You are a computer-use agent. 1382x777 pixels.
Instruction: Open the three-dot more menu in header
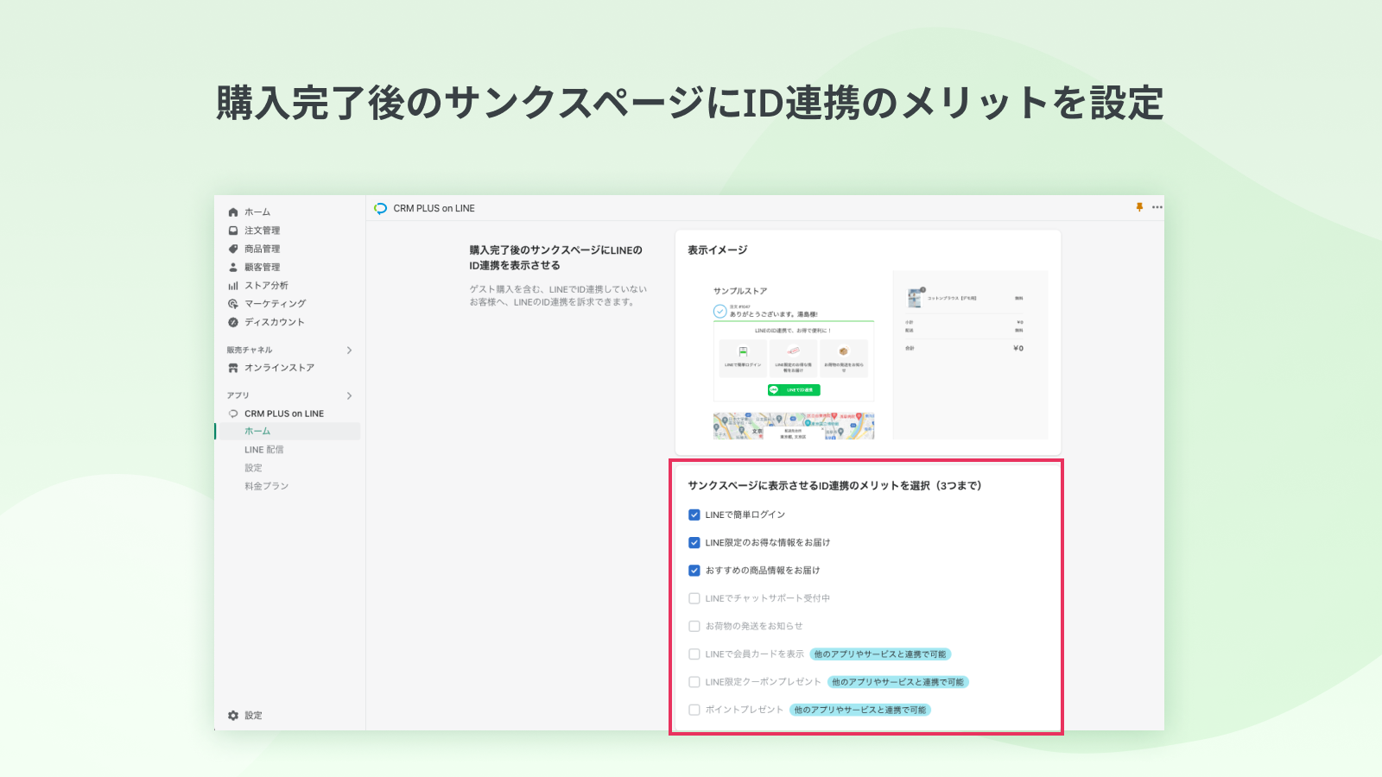(1157, 207)
